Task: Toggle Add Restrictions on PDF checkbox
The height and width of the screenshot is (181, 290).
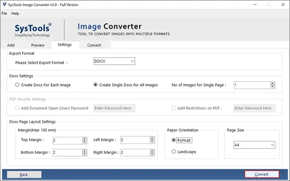Action: click(x=174, y=108)
